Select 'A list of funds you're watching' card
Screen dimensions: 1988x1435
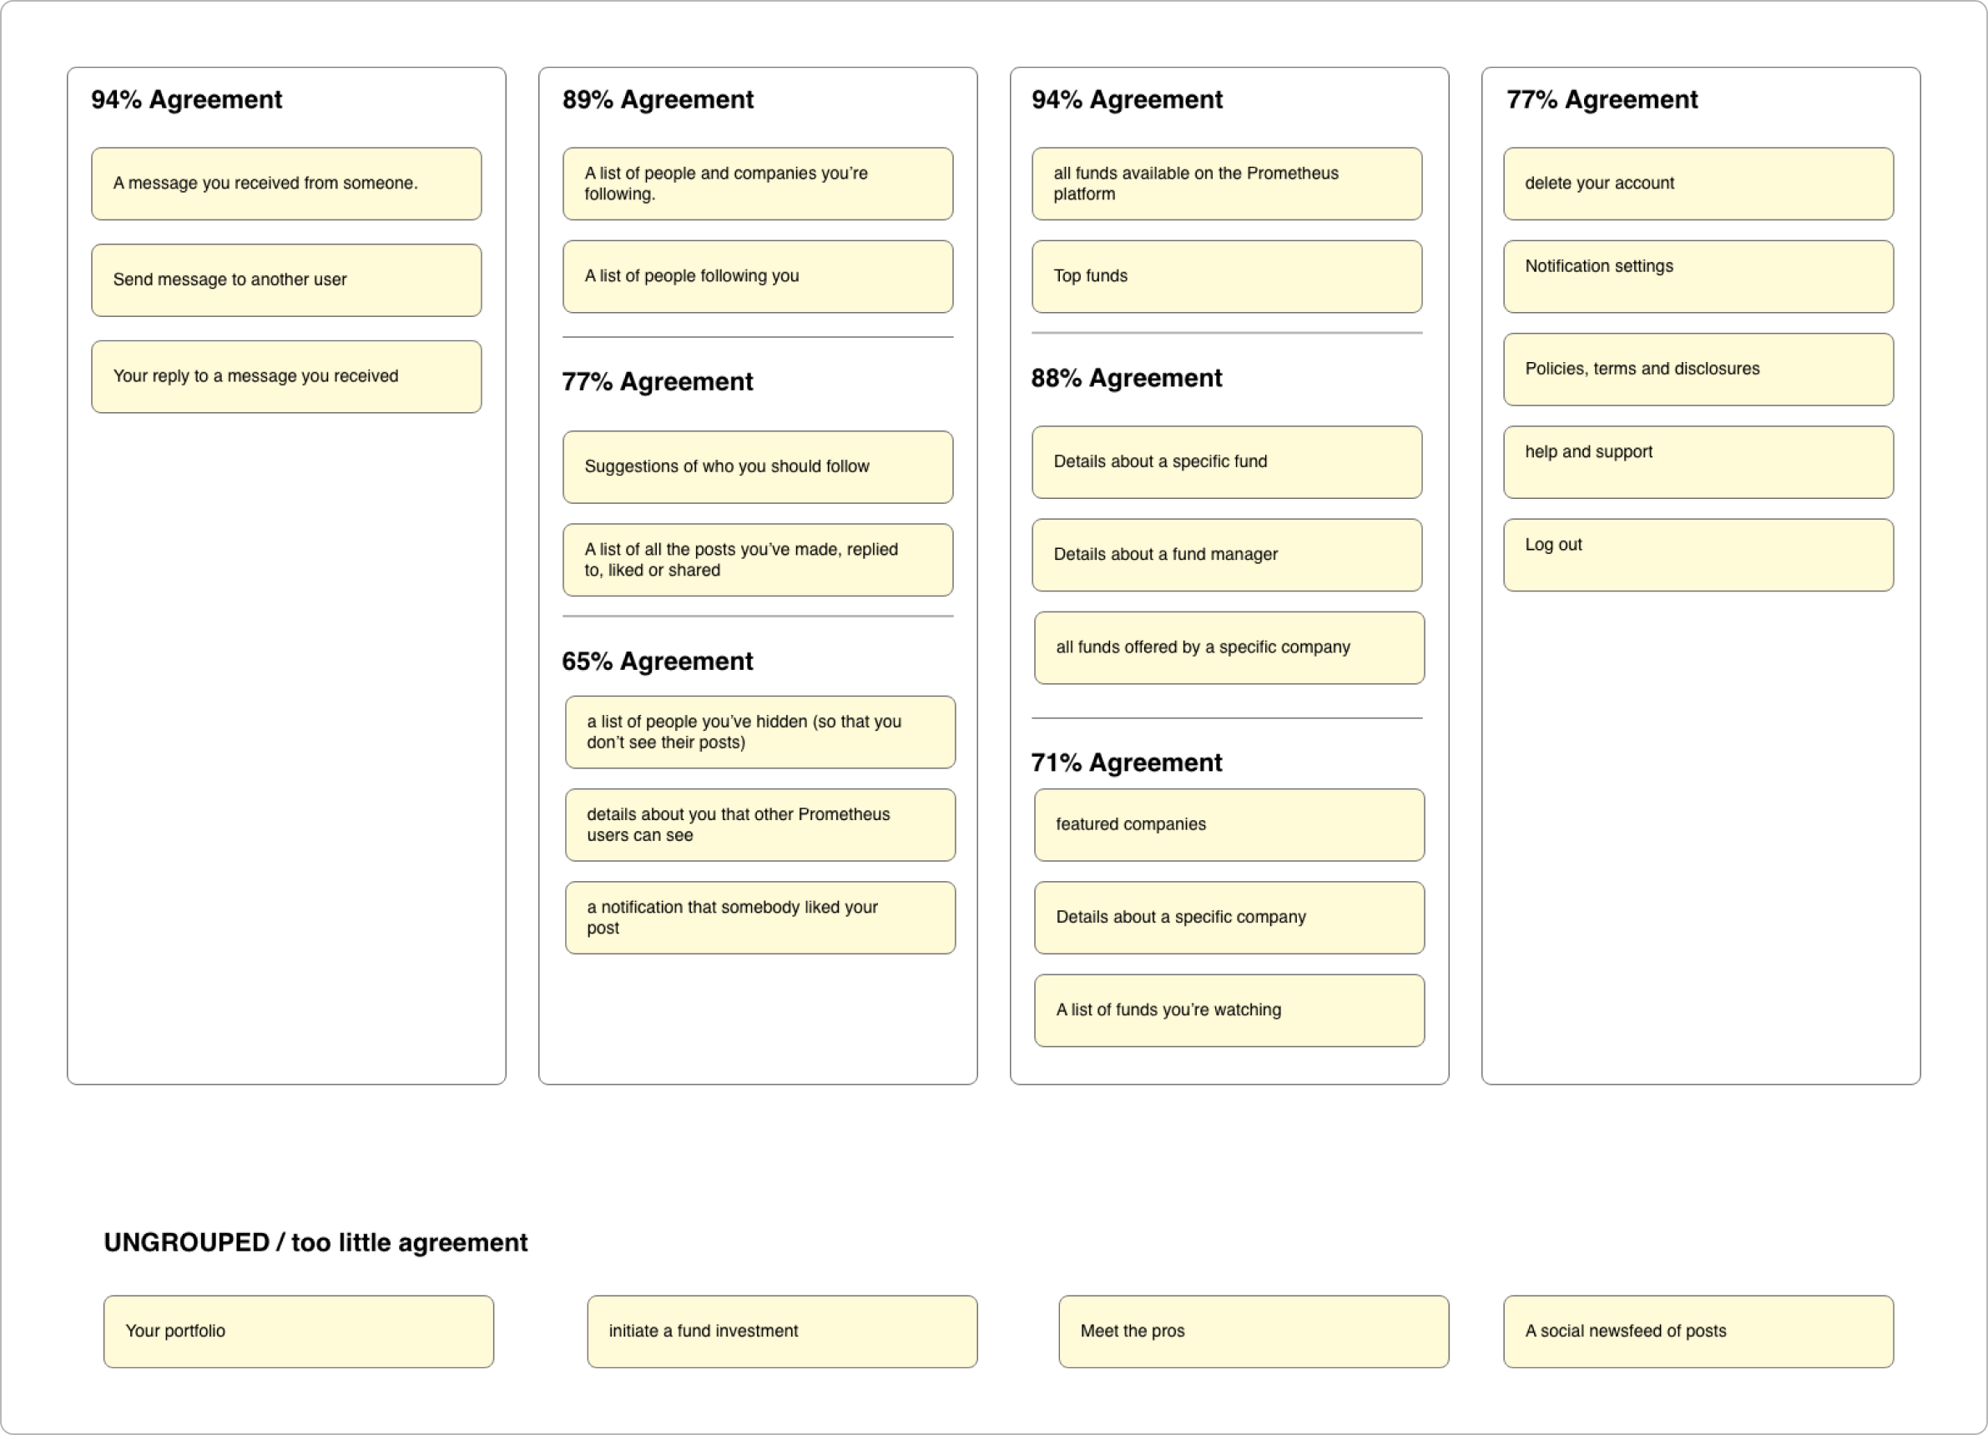pyautogui.click(x=1229, y=1011)
